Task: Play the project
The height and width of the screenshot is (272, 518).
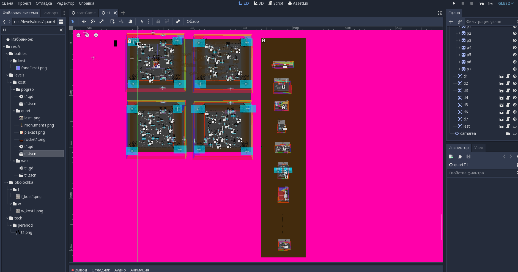Action: pos(454,3)
